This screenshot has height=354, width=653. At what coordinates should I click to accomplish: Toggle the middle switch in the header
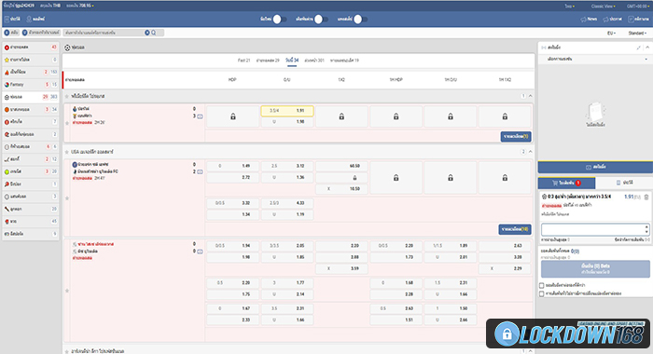tap(321, 20)
